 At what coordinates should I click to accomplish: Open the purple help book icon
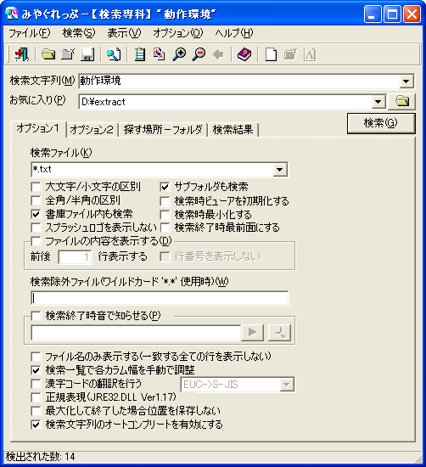pyautogui.click(x=244, y=54)
